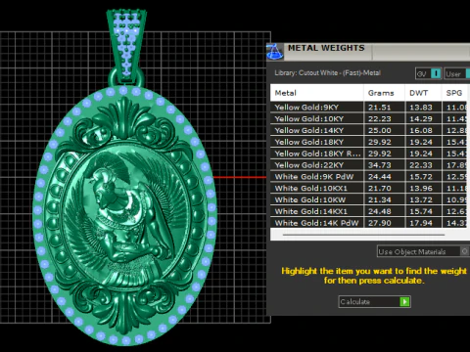Click the 22.33 DWT value
The width and height of the screenshot is (470, 352).
(421, 165)
